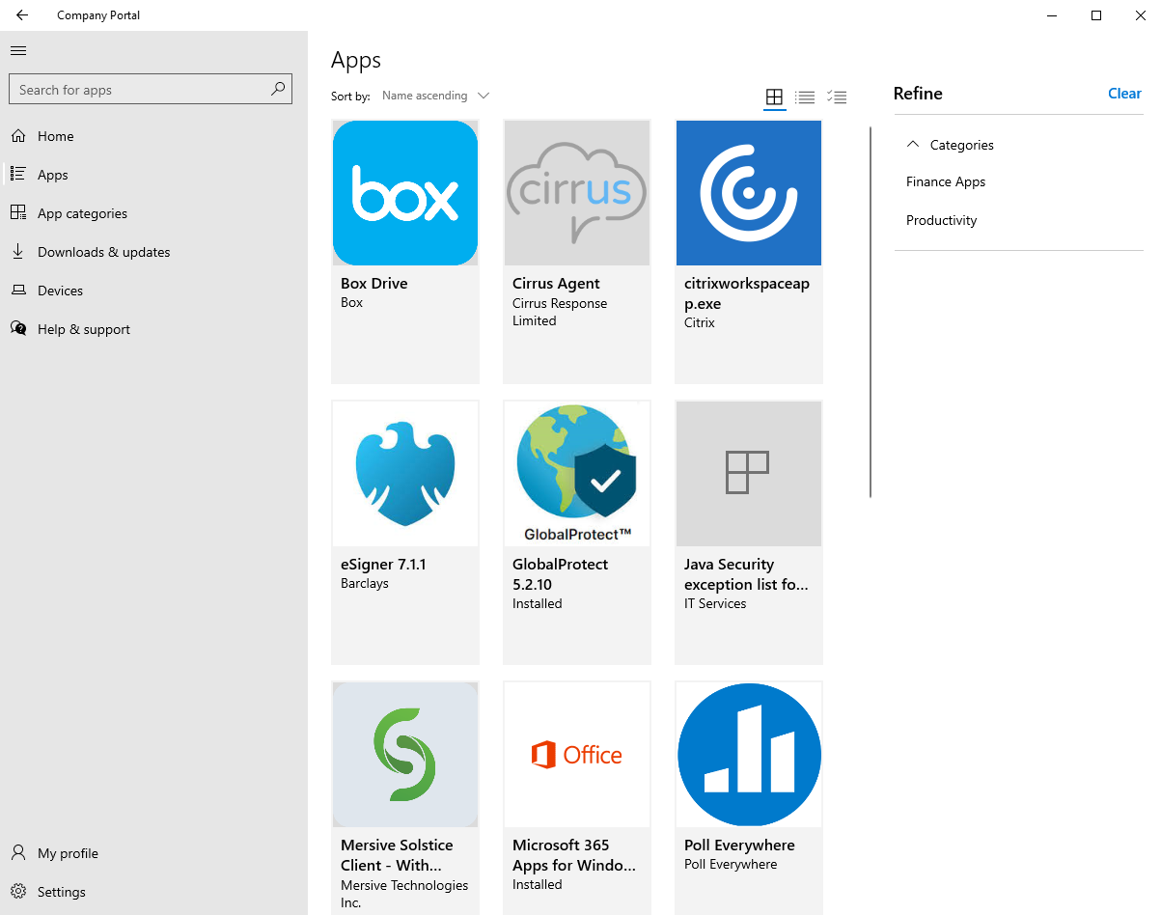Open the Microsoft 365 Office logo
Viewport: 1161px width, 915px height.
click(577, 755)
